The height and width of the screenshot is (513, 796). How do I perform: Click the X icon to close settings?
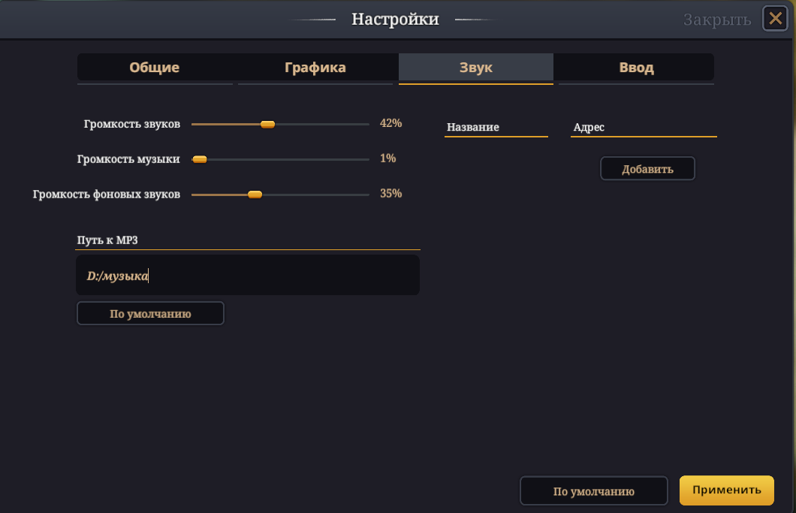[775, 19]
